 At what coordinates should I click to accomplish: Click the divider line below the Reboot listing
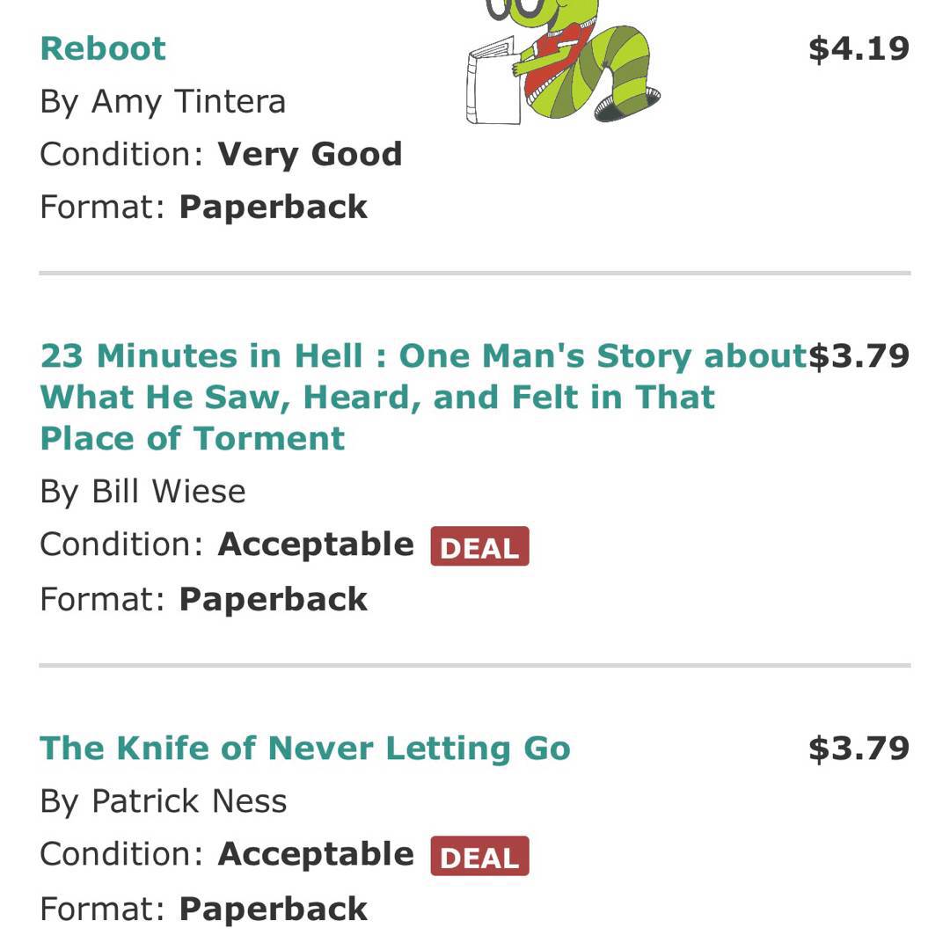[475, 274]
